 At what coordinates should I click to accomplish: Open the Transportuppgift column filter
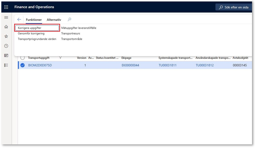pos(60,58)
